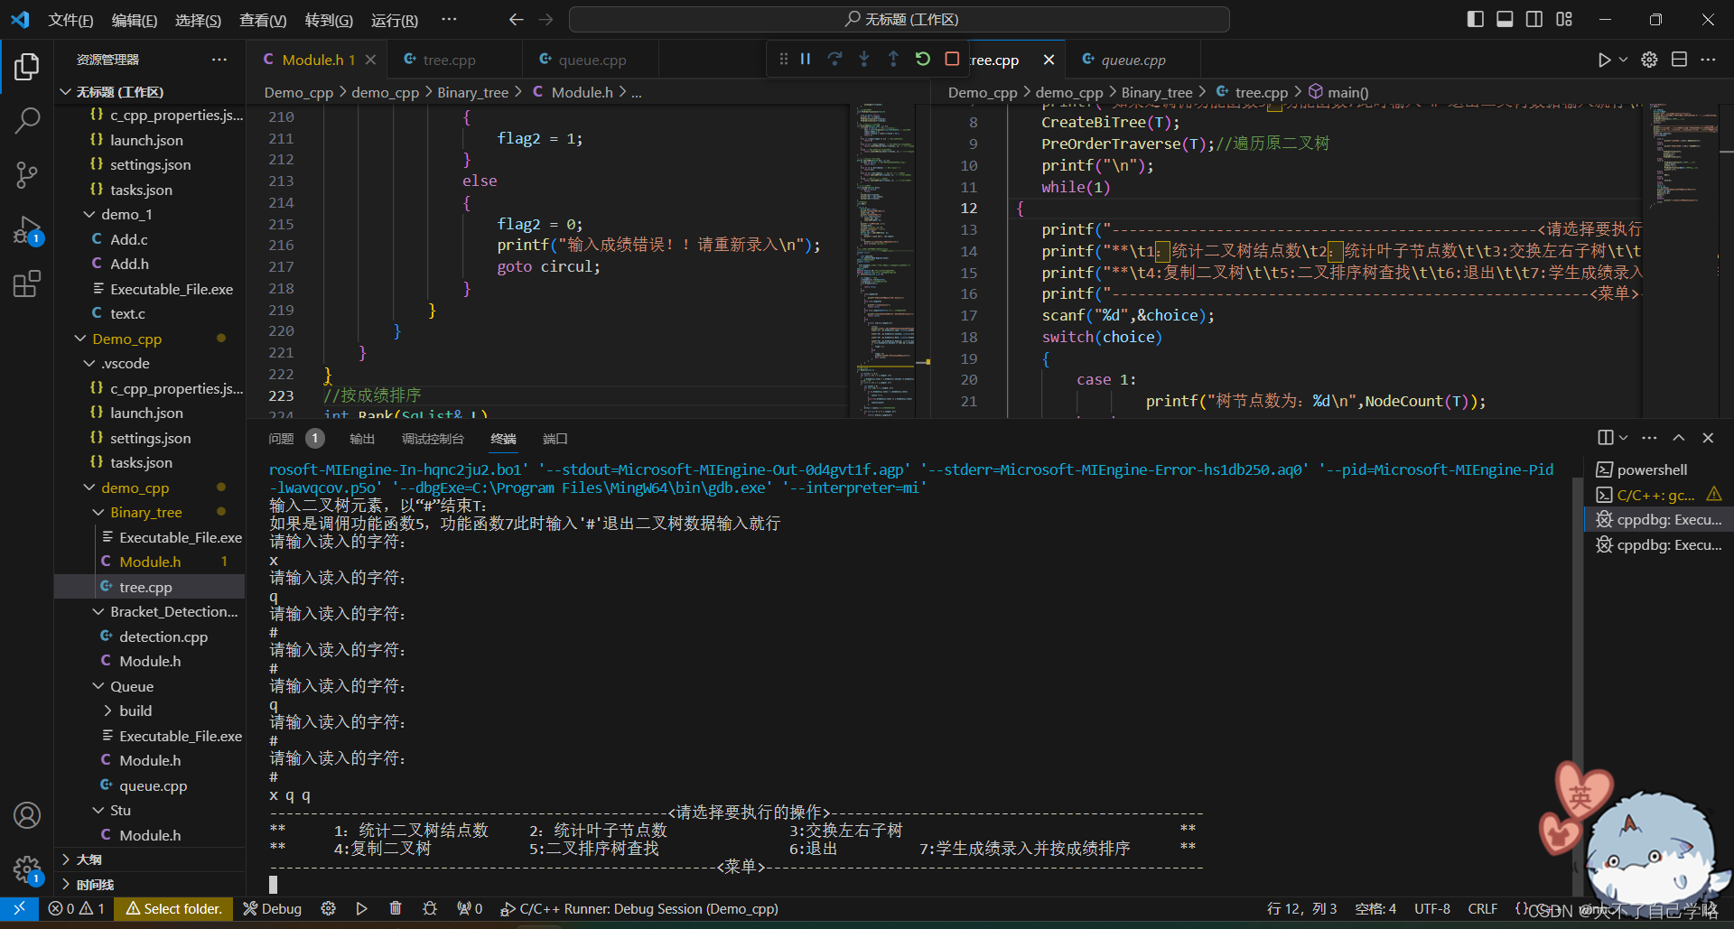Open the 查看(V) menu

point(262,20)
